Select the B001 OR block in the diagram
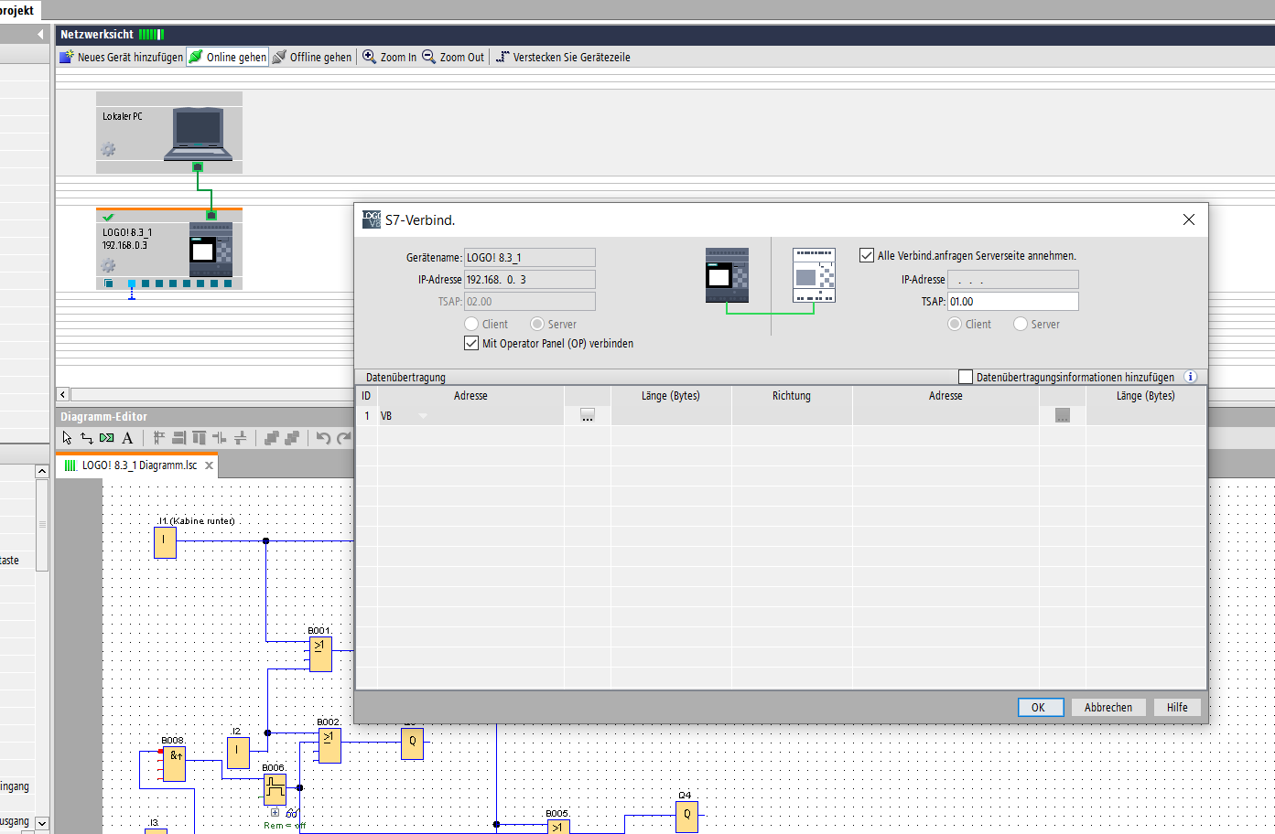This screenshot has height=834, width=1275. click(320, 654)
